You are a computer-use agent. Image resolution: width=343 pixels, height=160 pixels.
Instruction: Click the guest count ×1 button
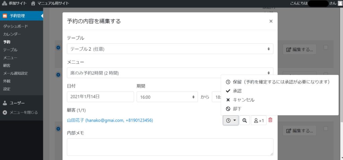click(259, 120)
